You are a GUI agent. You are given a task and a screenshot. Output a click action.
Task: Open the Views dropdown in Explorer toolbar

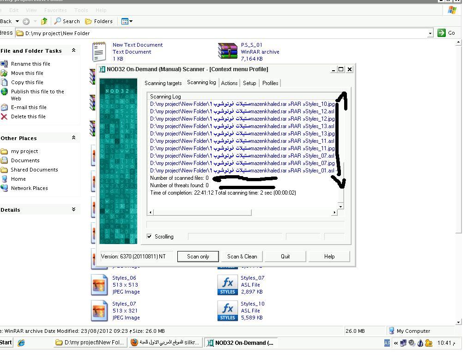click(127, 21)
